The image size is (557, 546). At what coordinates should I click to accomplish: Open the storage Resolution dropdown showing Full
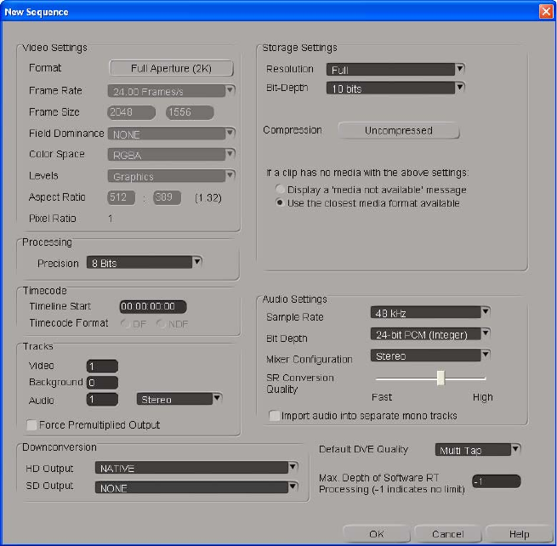pos(395,69)
